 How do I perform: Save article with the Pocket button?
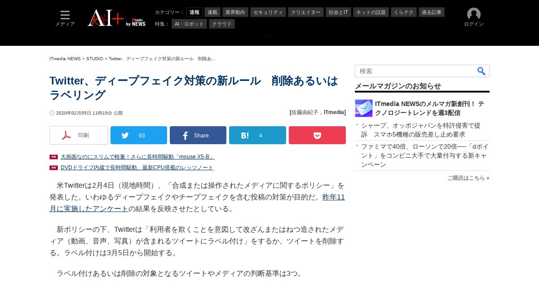click(x=317, y=135)
